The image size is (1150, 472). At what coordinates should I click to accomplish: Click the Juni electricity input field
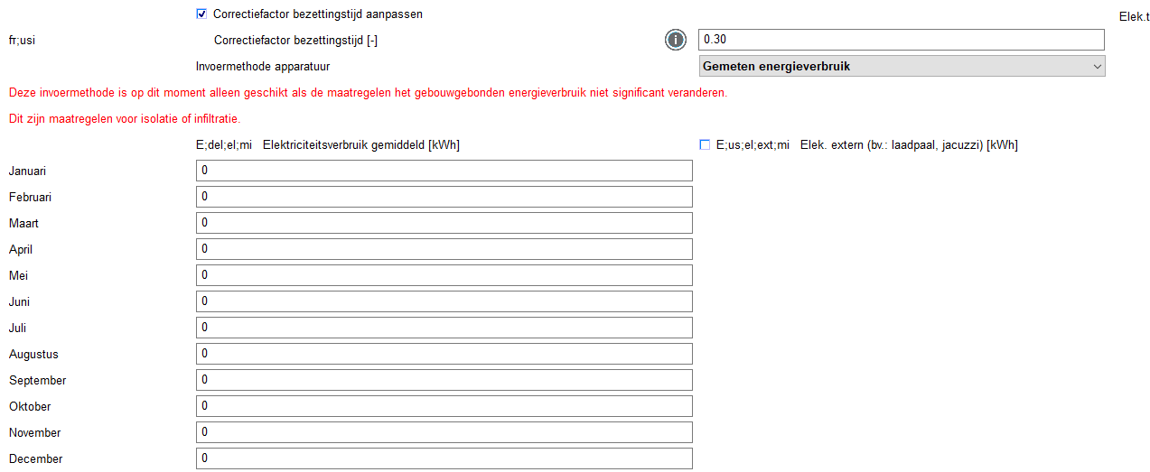tap(444, 301)
